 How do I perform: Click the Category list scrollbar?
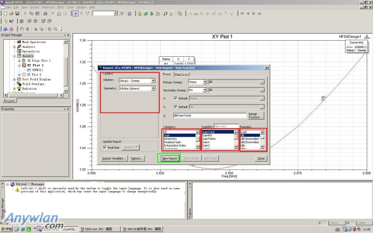tap(197, 139)
